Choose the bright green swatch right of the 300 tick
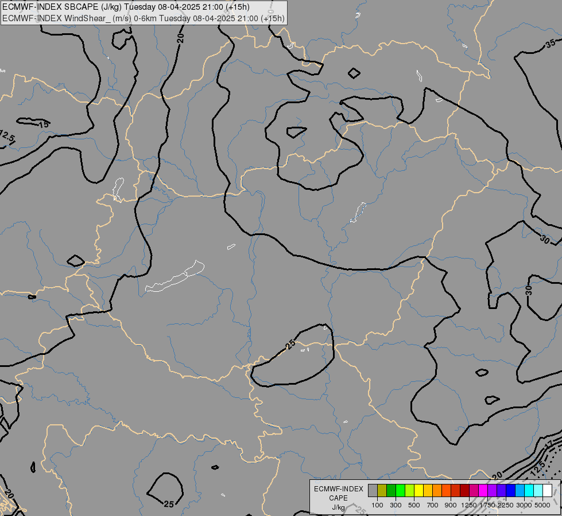The width and height of the screenshot is (562, 516). [x=400, y=490]
